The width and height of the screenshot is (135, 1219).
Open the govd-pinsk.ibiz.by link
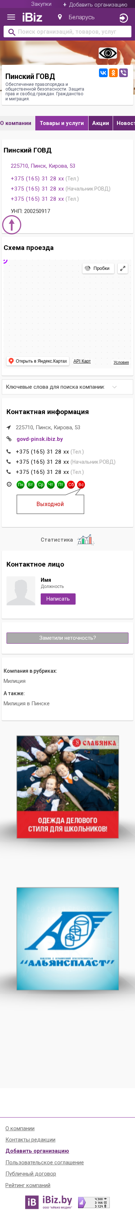coord(40,439)
